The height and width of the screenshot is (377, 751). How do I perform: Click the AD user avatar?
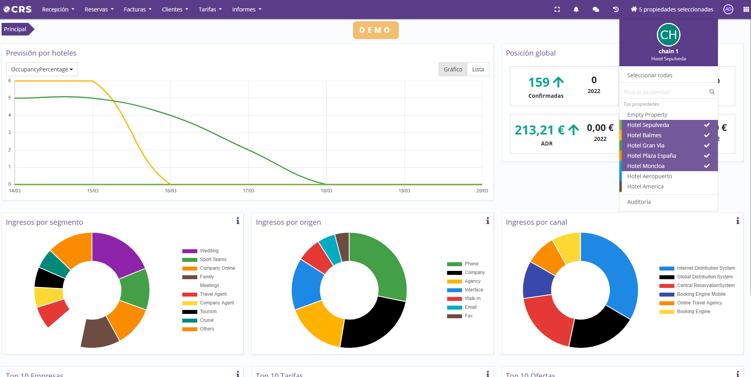tap(728, 9)
